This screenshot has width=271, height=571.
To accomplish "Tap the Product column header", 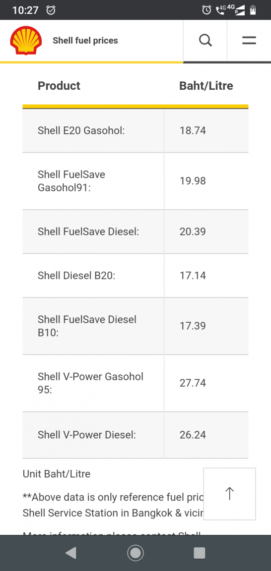I will click(x=59, y=86).
